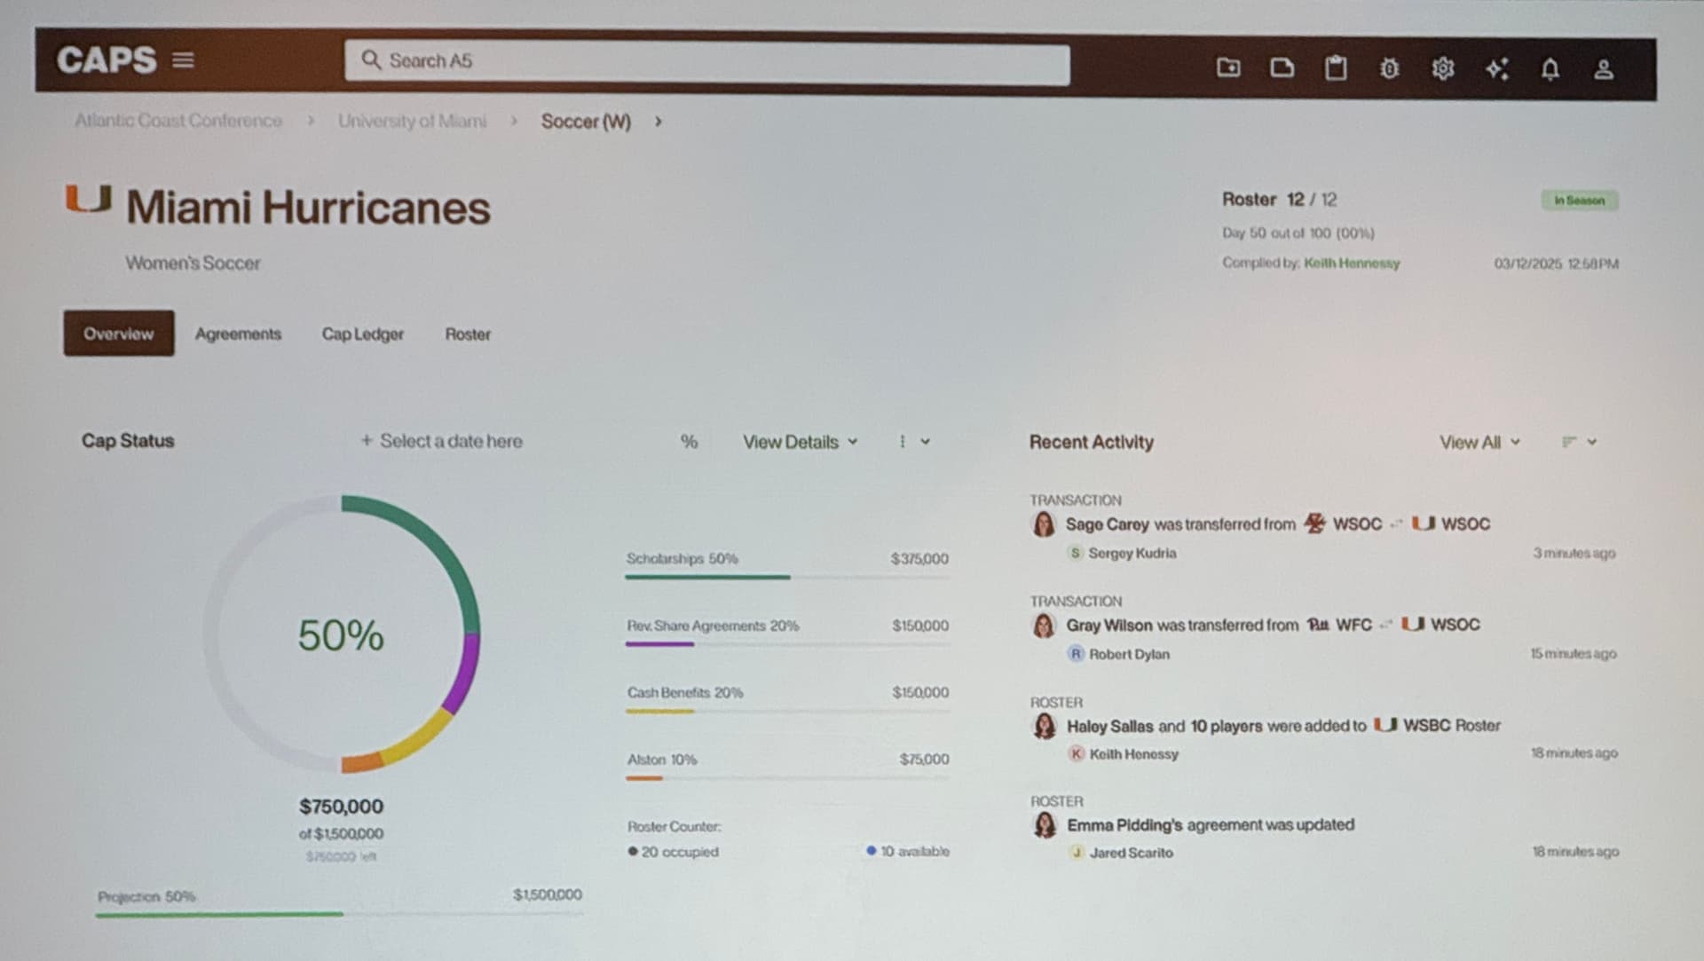Screen dimensions: 1704x961
Task: Click the new folder icon
Action: (1228, 67)
